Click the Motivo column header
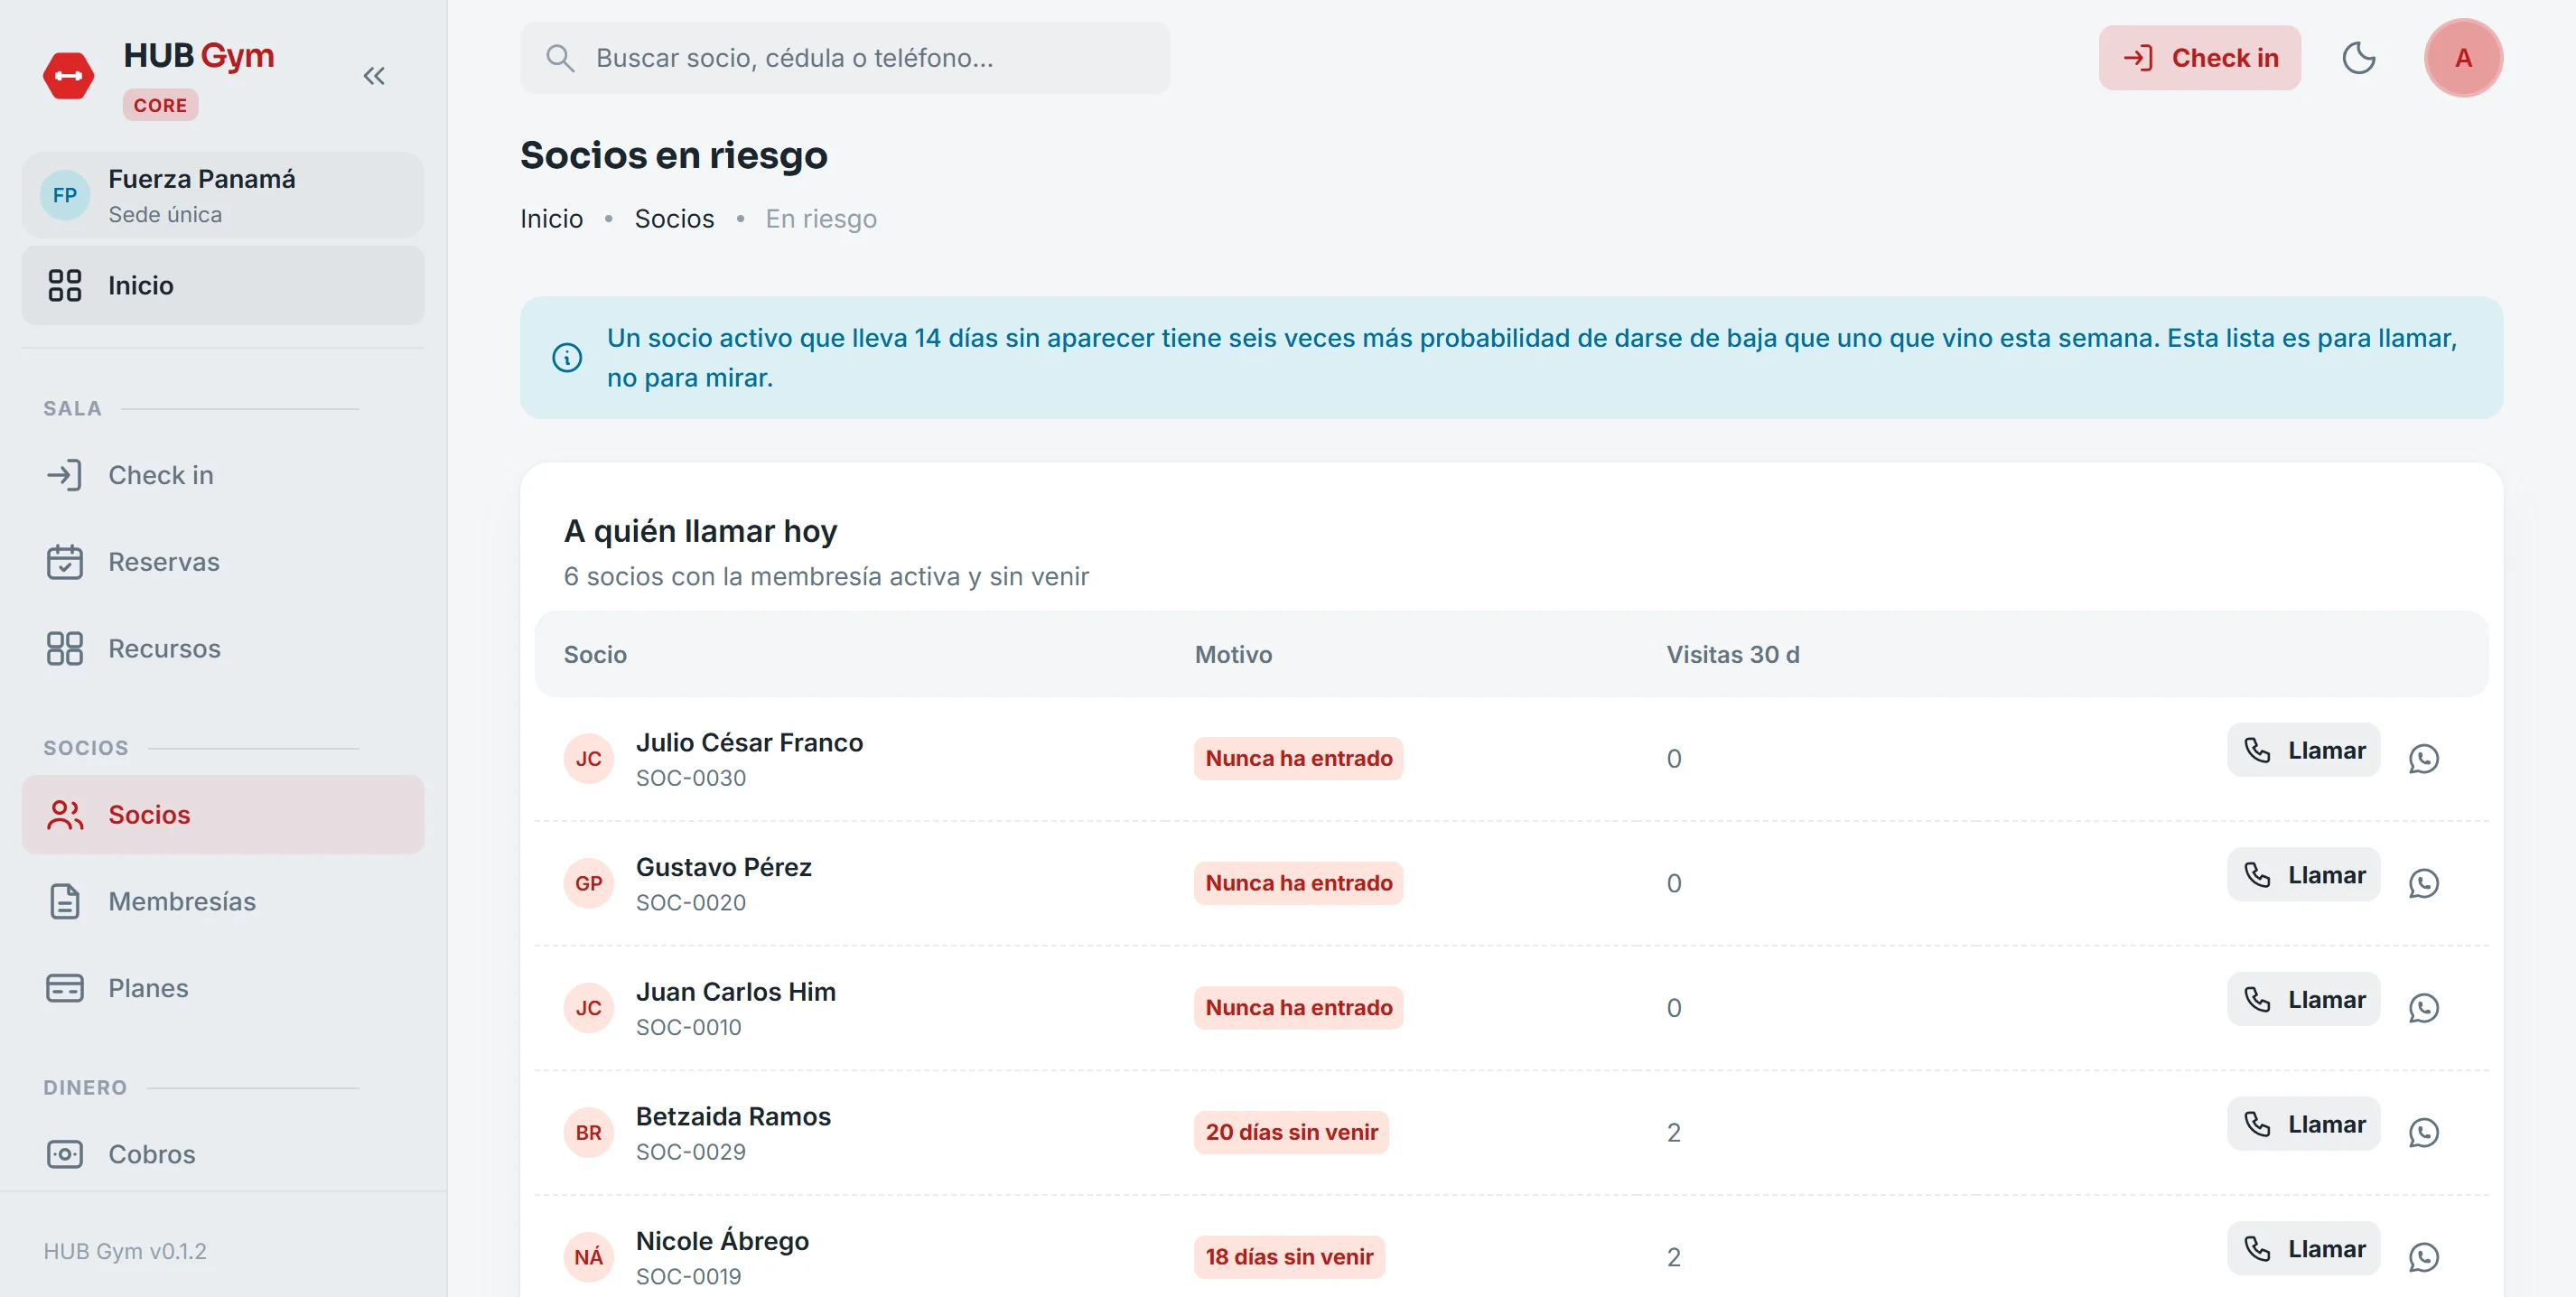The image size is (2576, 1297). pos(1233,655)
